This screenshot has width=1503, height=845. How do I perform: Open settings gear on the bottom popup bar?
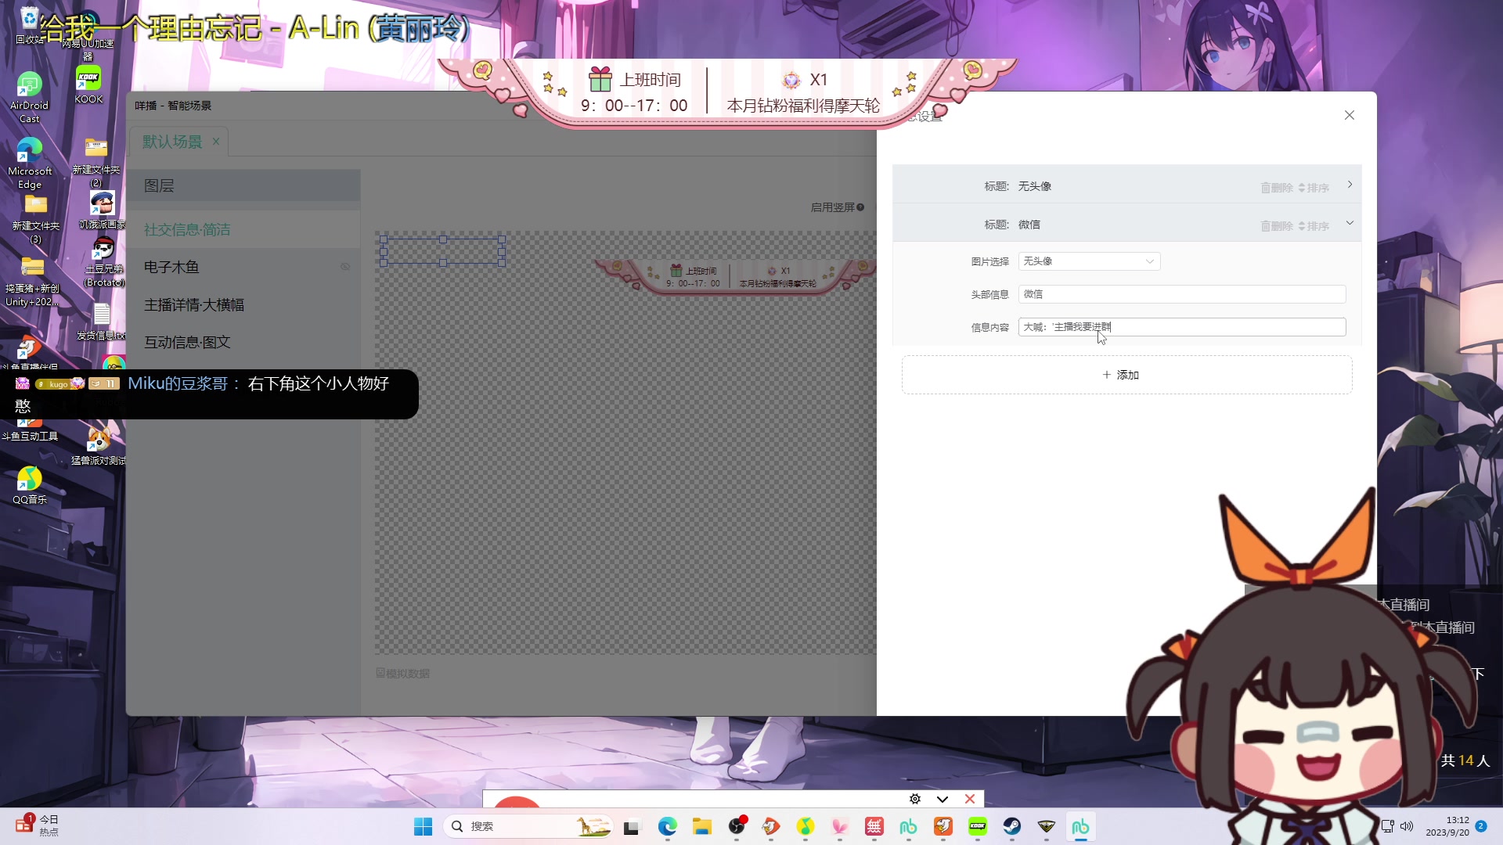point(914,799)
